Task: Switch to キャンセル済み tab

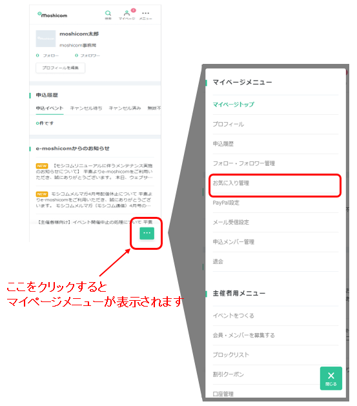Action: click(x=125, y=108)
